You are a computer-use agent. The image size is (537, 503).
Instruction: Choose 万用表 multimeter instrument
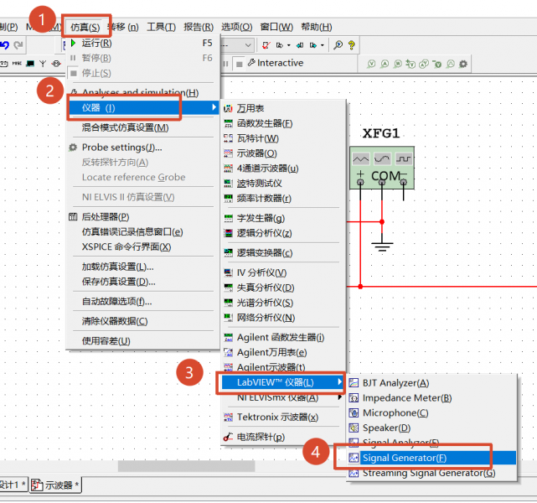click(283, 108)
